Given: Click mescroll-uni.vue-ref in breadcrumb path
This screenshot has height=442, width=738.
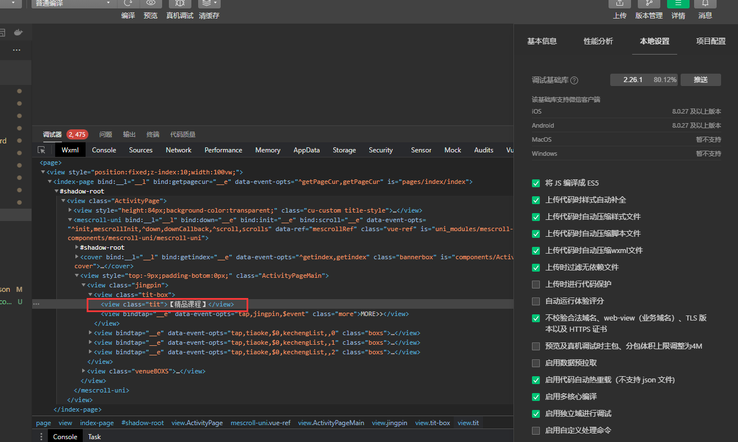Looking at the screenshot, I should (261, 423).
